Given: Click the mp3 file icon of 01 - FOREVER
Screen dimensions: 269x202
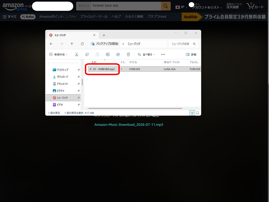Looking at the screenshot, I should [x=91, y=69].
